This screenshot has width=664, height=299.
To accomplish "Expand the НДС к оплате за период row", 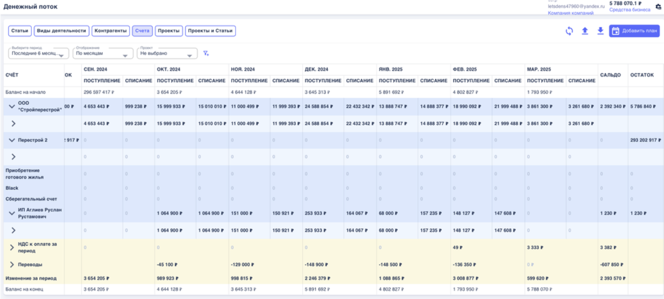I will point(12,247).
